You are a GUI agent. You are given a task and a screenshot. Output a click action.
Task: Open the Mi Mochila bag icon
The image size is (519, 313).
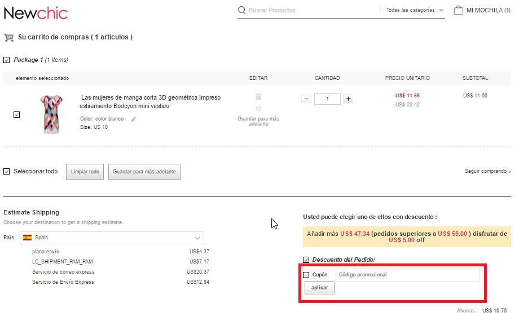coord(458,10)
